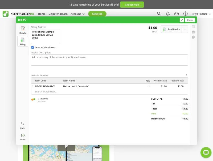Uncheck Same as job address
This screenshot has height=161, width=213.
coord(32,48)
